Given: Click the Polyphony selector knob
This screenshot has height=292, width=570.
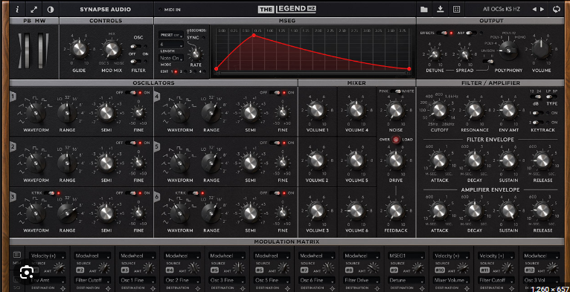Looking at the screenshot, I should (x=508, y=50).
